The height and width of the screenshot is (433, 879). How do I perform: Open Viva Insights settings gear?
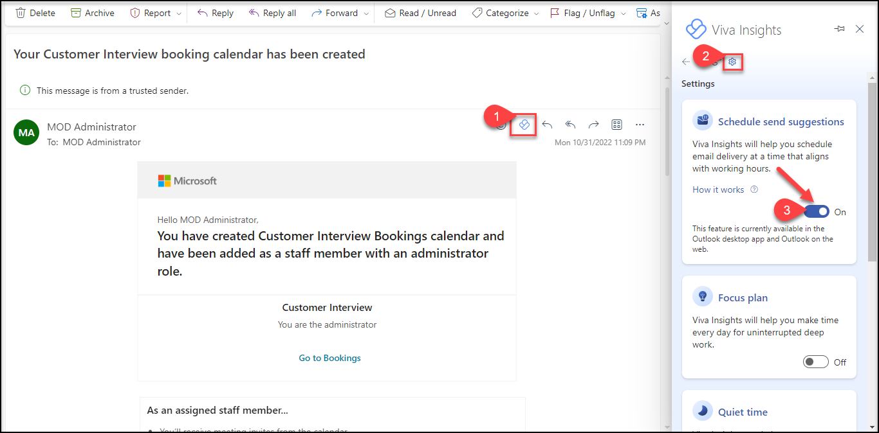(732, 62)
